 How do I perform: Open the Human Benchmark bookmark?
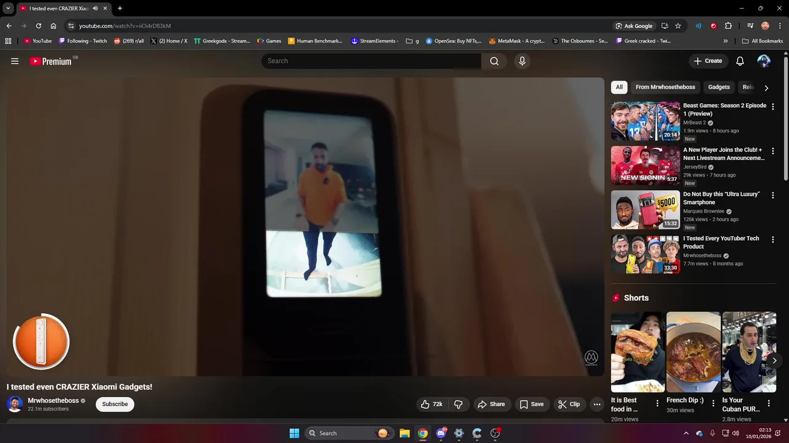[315, 41]
